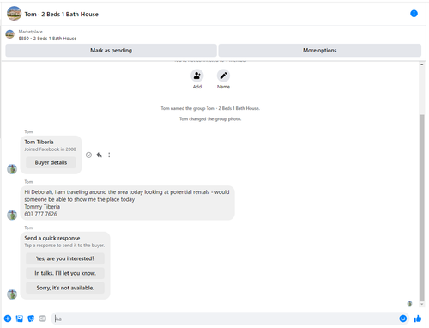The height and width of the screenshot is (328, 429).
Task: Click the pencil Name icon
Action: pos(223,76)
